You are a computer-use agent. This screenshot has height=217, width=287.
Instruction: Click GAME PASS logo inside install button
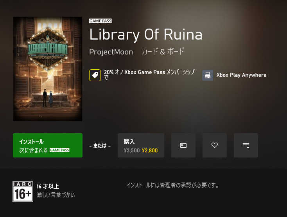[59, 150]
